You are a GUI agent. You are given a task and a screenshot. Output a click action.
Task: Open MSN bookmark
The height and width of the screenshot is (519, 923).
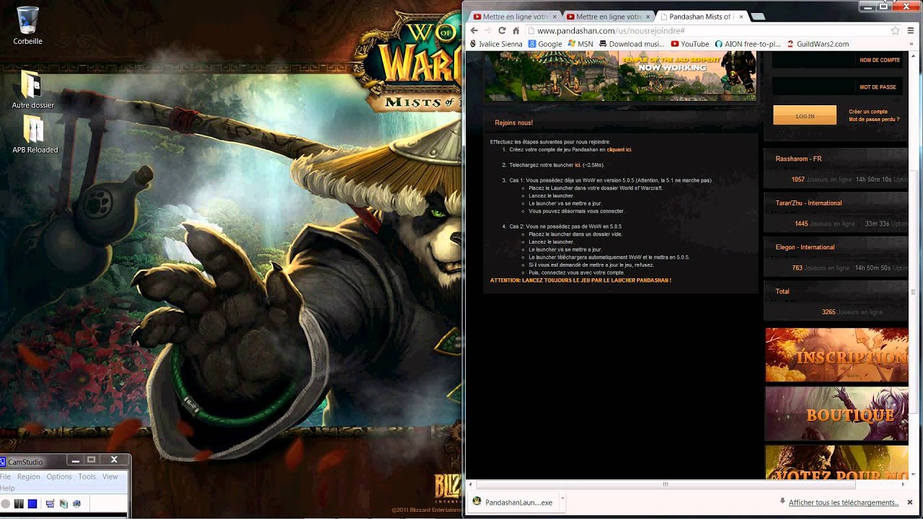point(580,44)
